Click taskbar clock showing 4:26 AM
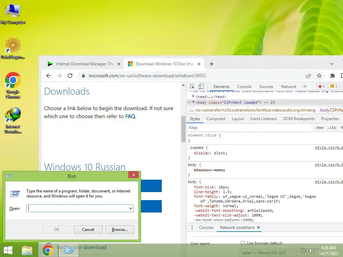Viewport: 343px width, 257px height. pos(328,251)
